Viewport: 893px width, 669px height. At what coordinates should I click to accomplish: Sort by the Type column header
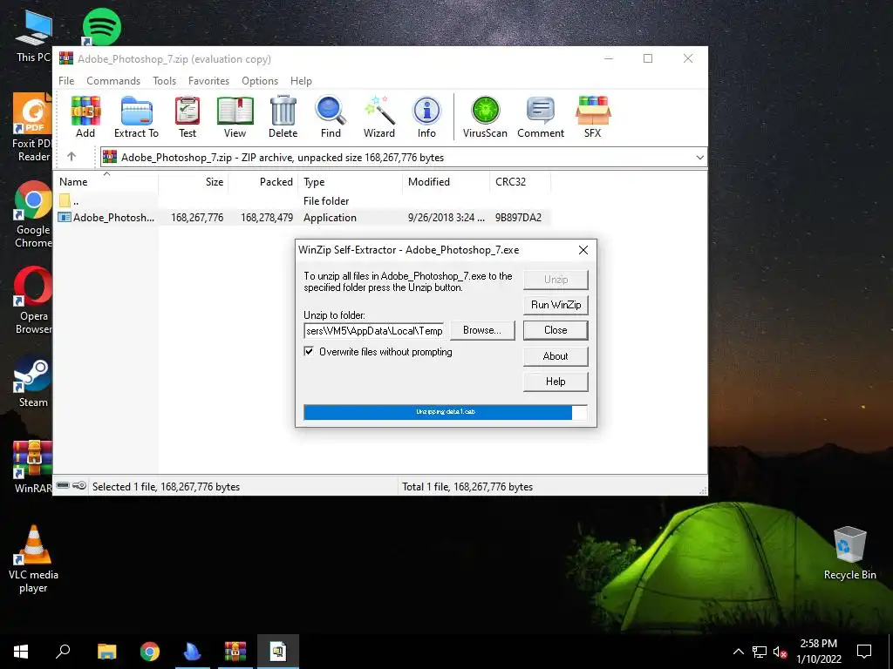[x=351, y=181]
